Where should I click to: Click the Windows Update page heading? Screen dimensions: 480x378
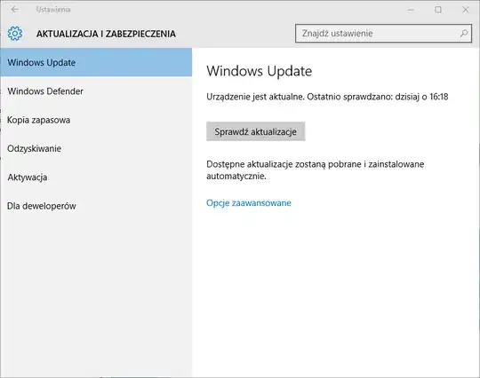click(x=259, y=71)
